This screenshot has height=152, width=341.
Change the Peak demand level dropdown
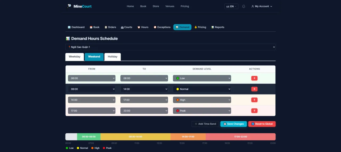click(202, 110)
